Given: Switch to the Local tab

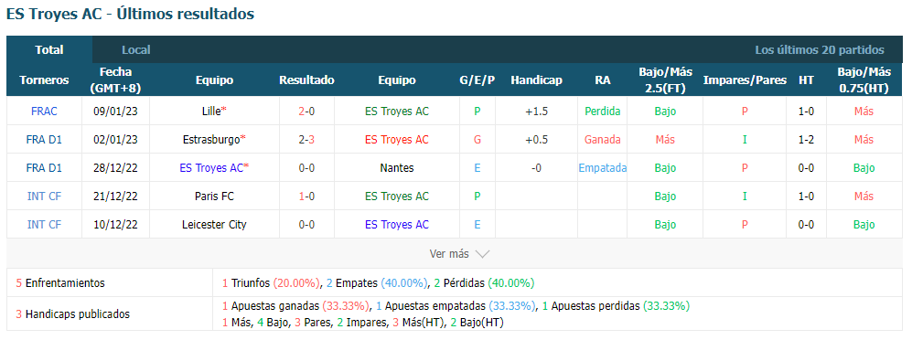Looking at the screenshot, I should (136, 50).
